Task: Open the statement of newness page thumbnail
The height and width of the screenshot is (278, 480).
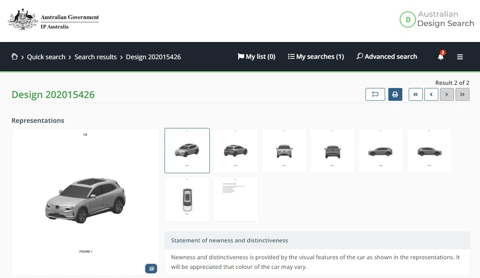Action: click(235, 199)
